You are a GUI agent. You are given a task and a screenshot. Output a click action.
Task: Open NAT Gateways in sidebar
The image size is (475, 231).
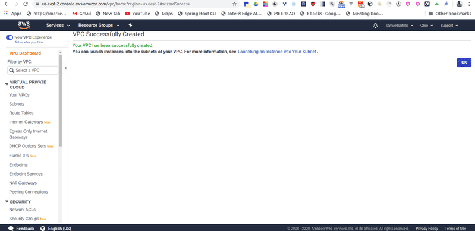pos(23,183)
